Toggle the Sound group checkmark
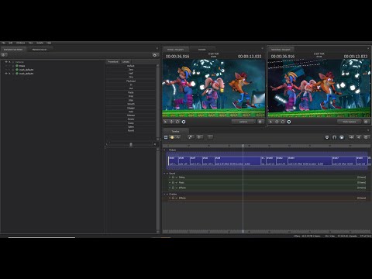The image size is (372, 279). point(167,174)
